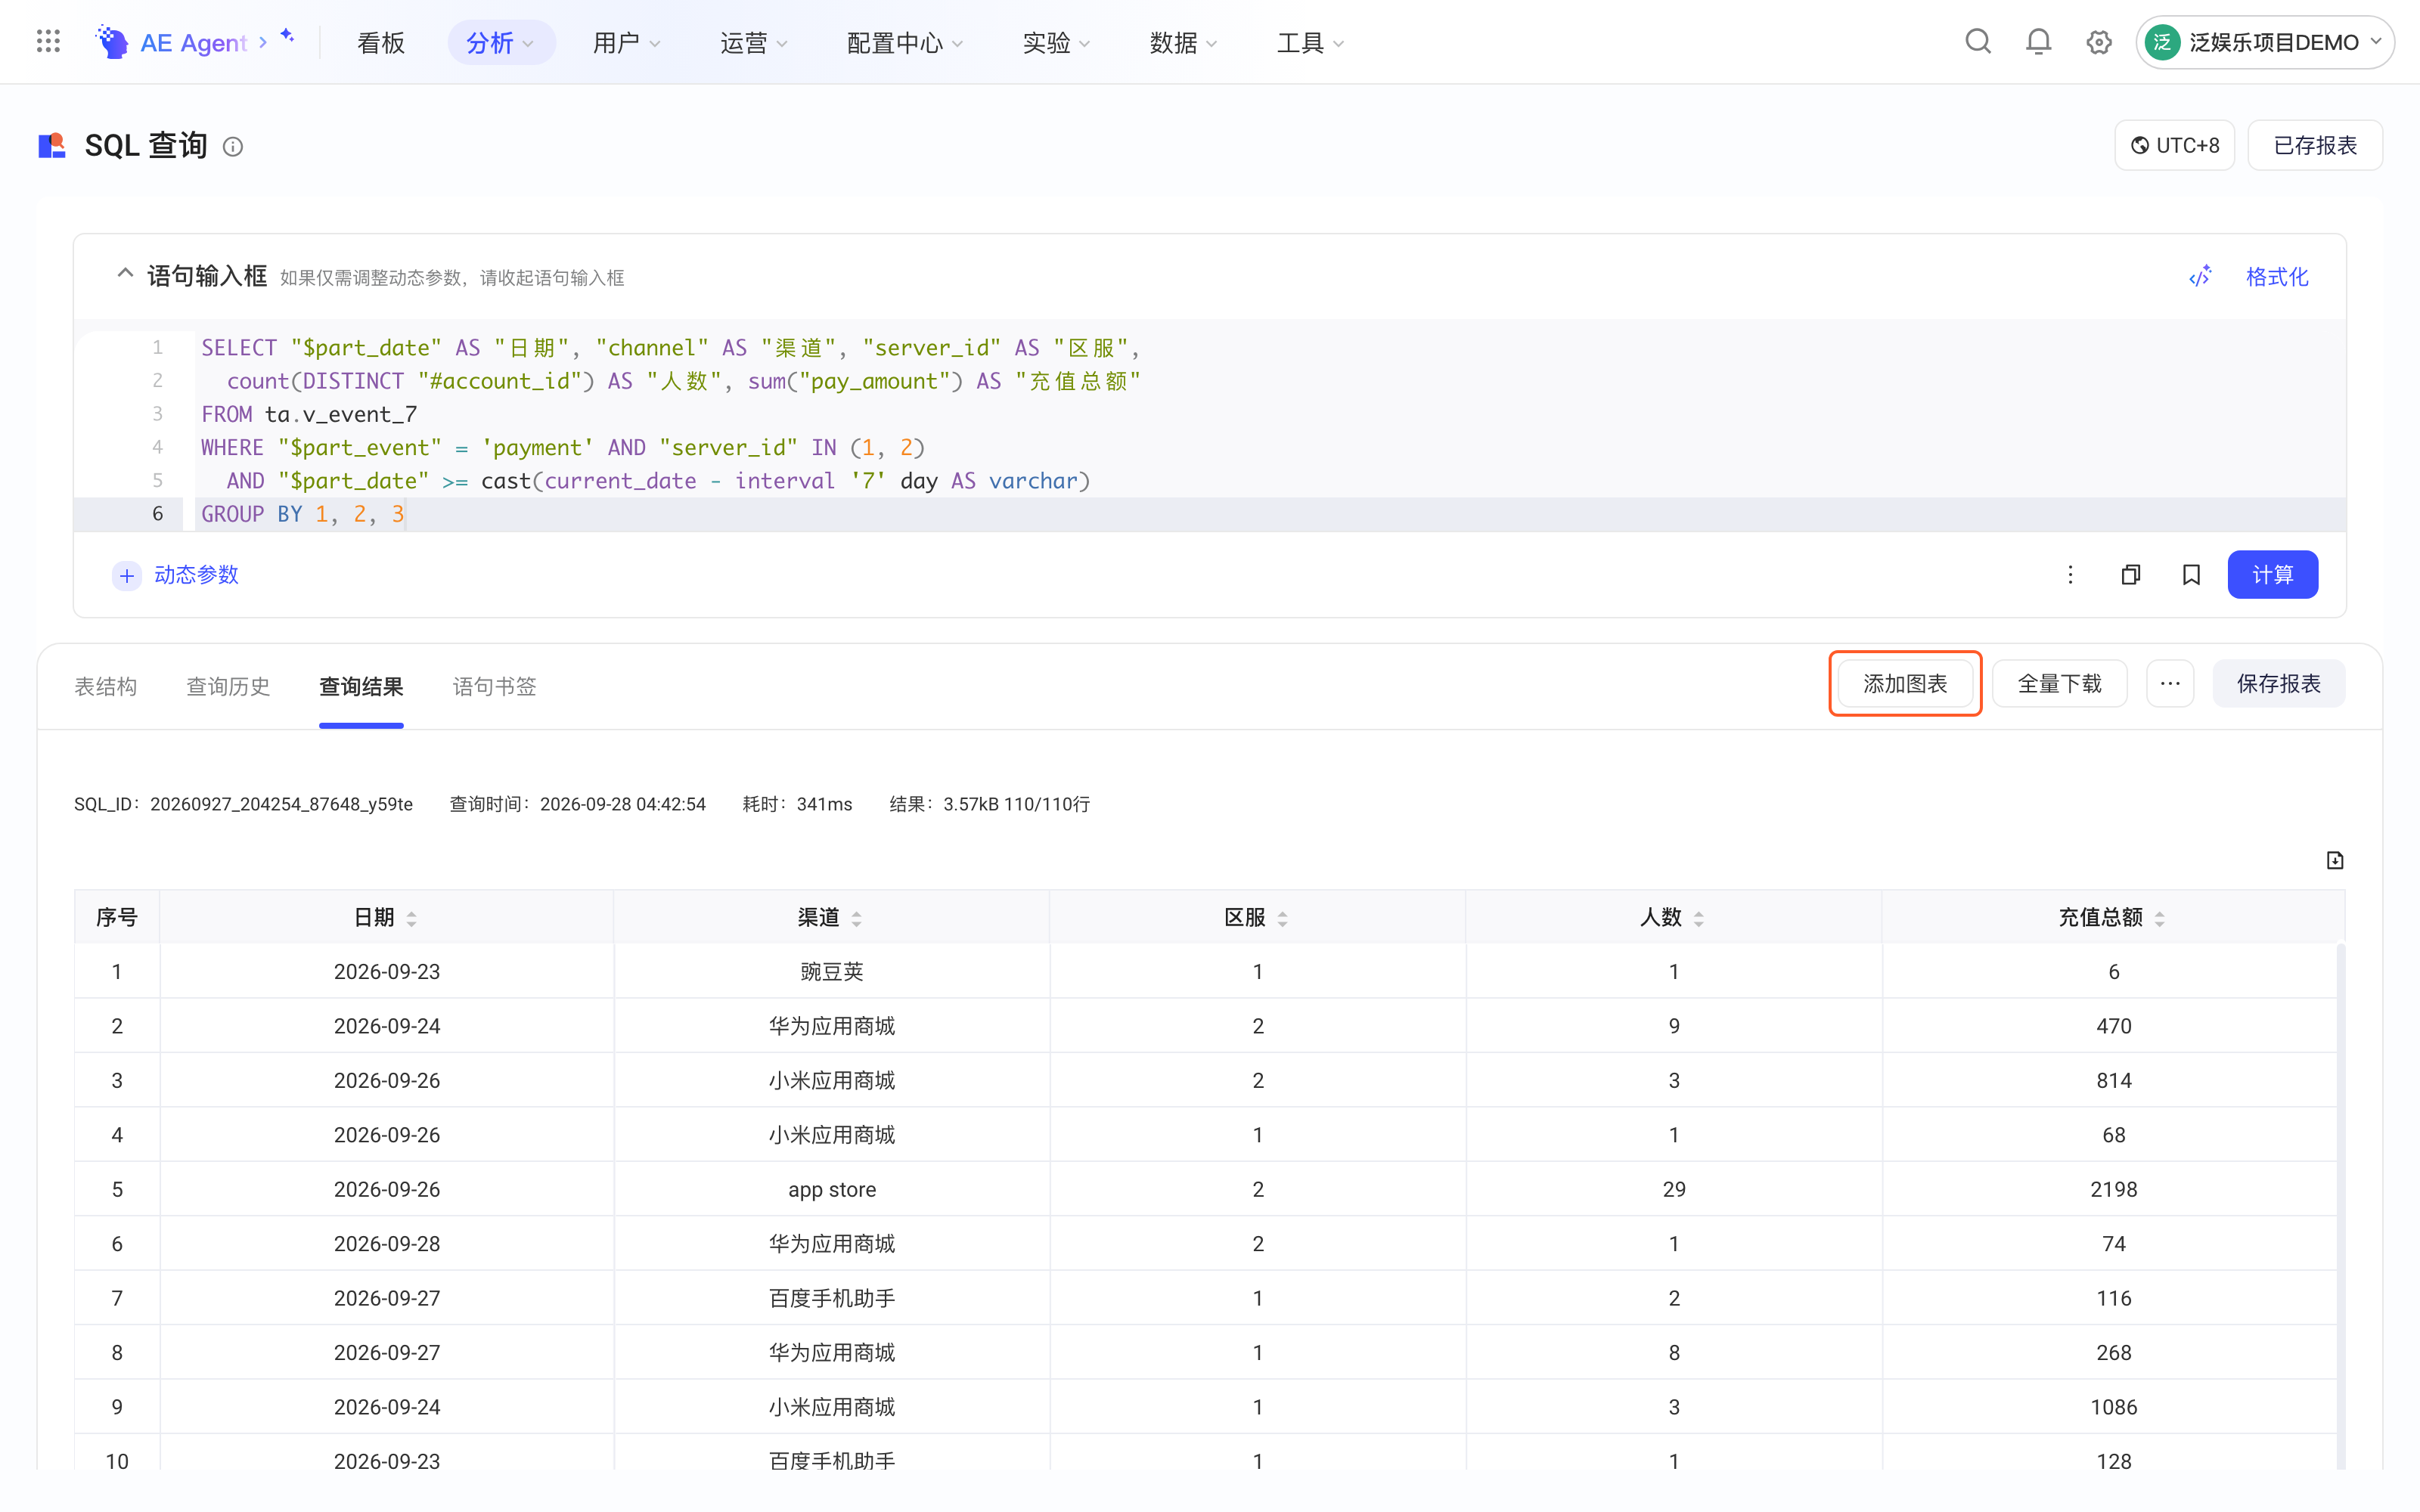
Task: Sort by 日期 column
Action: click(x=411, y=918)
